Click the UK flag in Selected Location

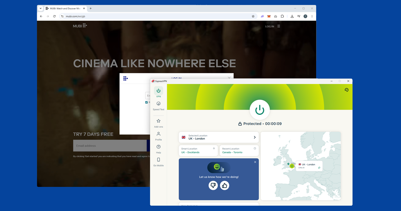click(183, 137)
